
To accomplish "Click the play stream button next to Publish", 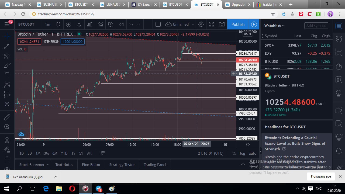I will pos(254,24).
